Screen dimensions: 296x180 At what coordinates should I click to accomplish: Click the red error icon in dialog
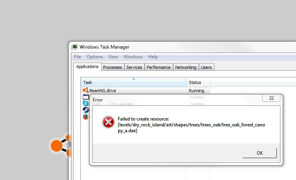[x=108, y=122]
